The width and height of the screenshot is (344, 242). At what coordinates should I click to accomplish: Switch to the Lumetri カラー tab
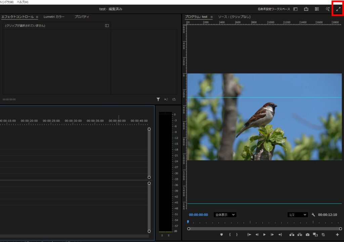click(54, 17)
